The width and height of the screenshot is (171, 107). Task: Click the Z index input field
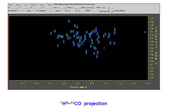click(35, 8)
